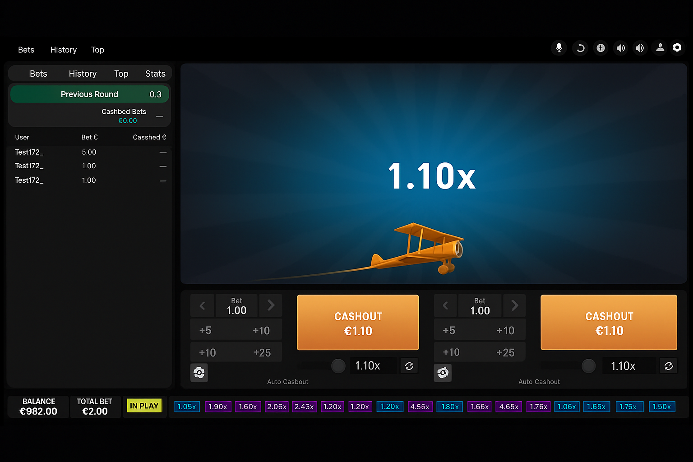Image resolution: width=693 pixels, height=462 pixels.
Task: Open Top in the top navigation
Action: 97,50
